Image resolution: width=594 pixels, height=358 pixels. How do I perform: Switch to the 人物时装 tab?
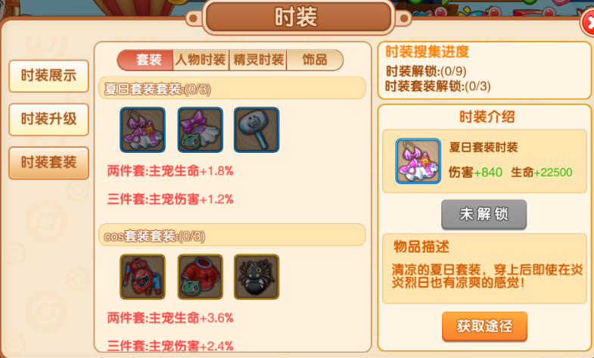[x=201, y=61]
